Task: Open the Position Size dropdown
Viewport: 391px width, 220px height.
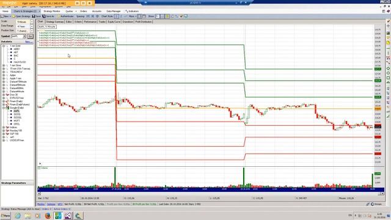Action: tap(32, 31)
